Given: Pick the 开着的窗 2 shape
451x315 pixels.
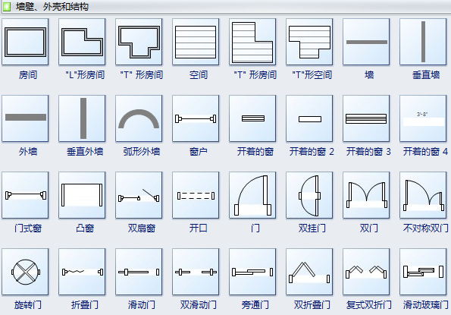Looking at the screenshot, I should coord(309,118).
